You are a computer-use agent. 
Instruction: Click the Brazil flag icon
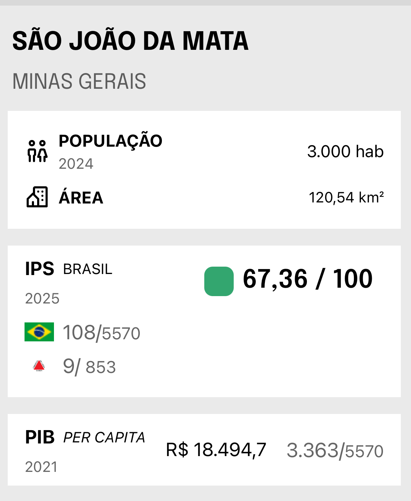click(x=39, y=332)
